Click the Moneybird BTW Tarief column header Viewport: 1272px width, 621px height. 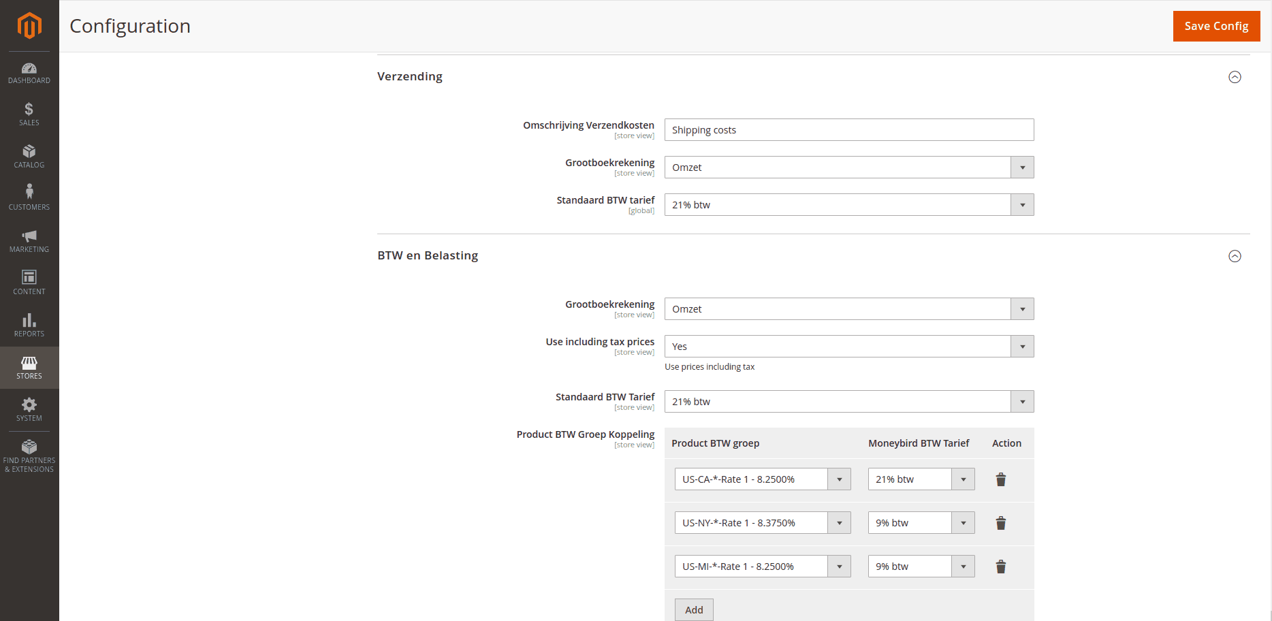[919, 443]
